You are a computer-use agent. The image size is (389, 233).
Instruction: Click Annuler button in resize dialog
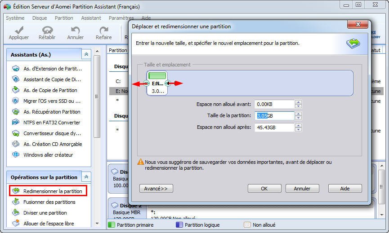[302, 189]
